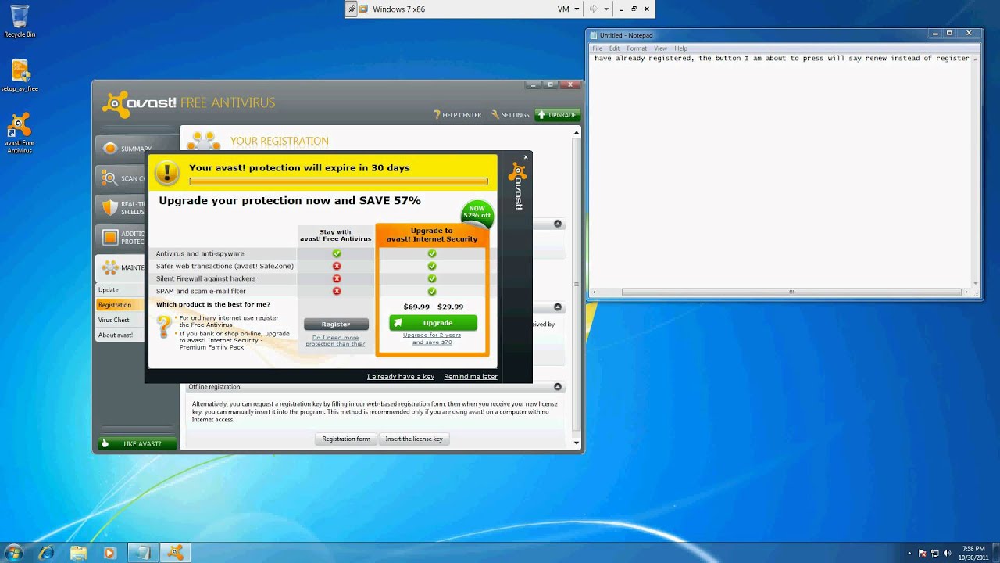Select the setup_av_free desktop icon
This screenshot has width=1000, height=563.
(x=20, y=76)
